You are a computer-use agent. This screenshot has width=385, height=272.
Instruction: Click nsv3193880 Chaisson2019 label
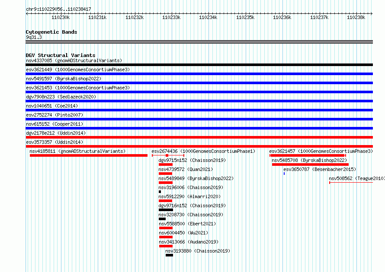[x=198, y=251]
